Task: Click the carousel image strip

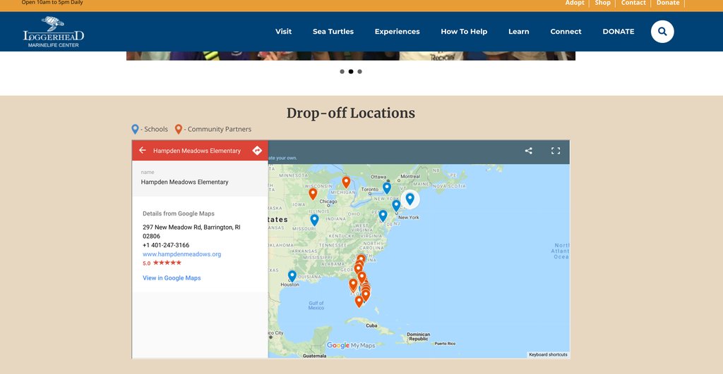Action: tap(350, 56)
